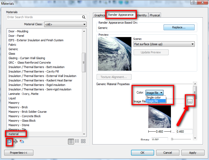Select Masonry - Stone material

coord(19,125)
